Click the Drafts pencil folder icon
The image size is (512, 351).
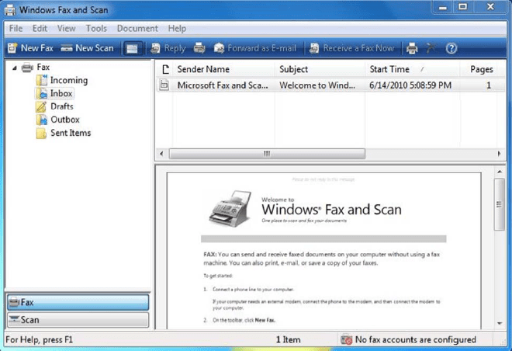click(x=41, y=106)
